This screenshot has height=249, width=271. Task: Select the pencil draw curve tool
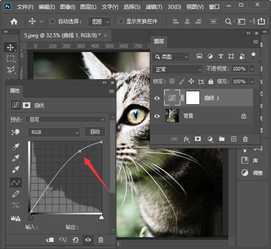click(x=16, y=193)
